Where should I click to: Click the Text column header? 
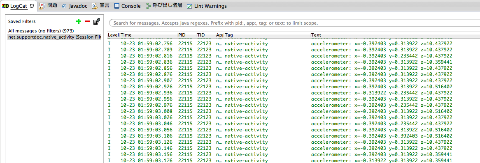coord(395,35)
